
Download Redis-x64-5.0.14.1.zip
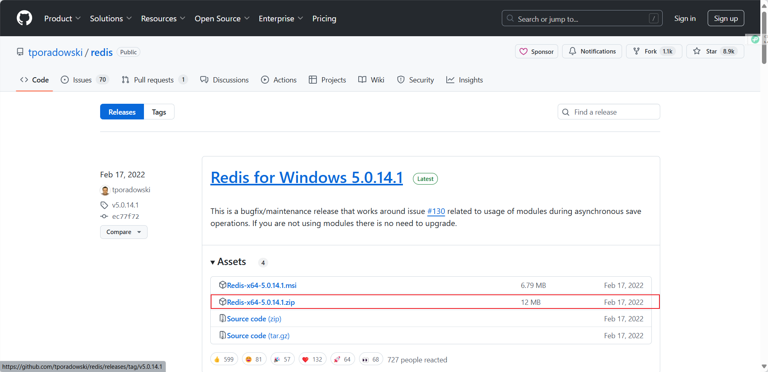tap(261, 302)
